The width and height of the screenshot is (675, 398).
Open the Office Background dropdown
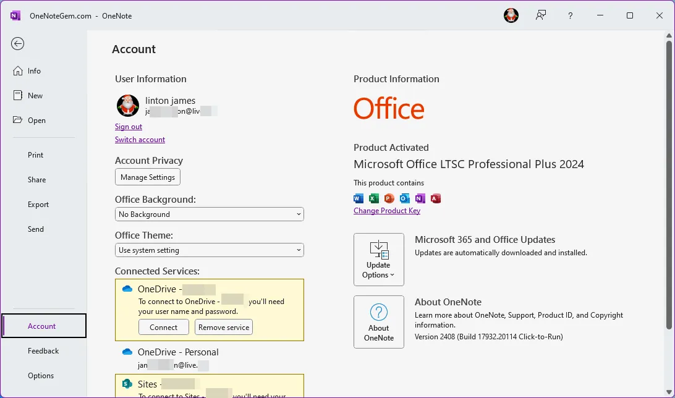pos(209,214)
